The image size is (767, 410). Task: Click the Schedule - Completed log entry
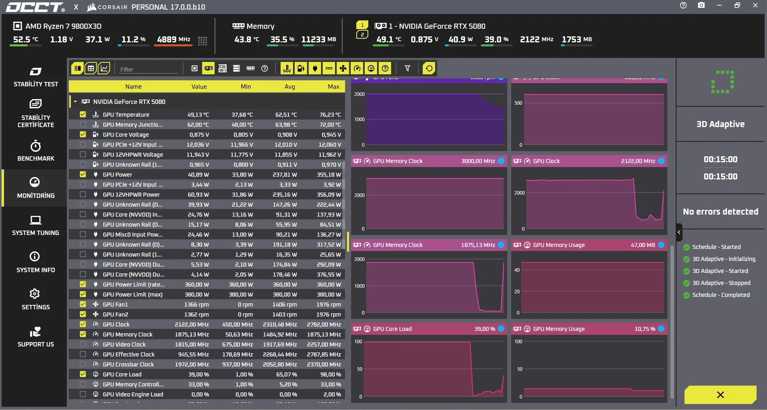pos(721,295)
